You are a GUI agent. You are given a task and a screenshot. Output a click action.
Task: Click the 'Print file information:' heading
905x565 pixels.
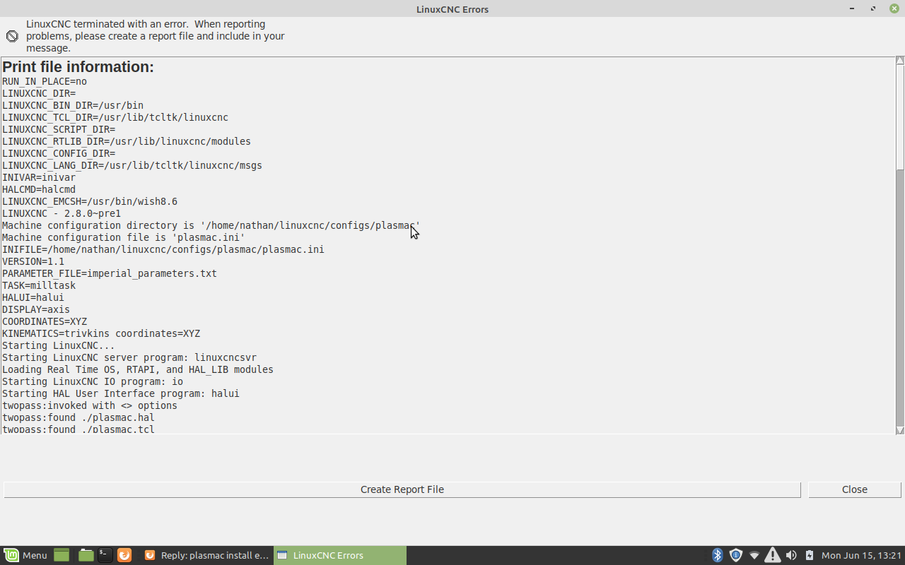click(78, 67)
